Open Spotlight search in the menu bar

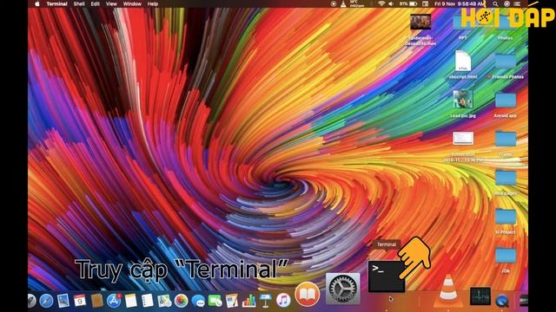(495, 3)
